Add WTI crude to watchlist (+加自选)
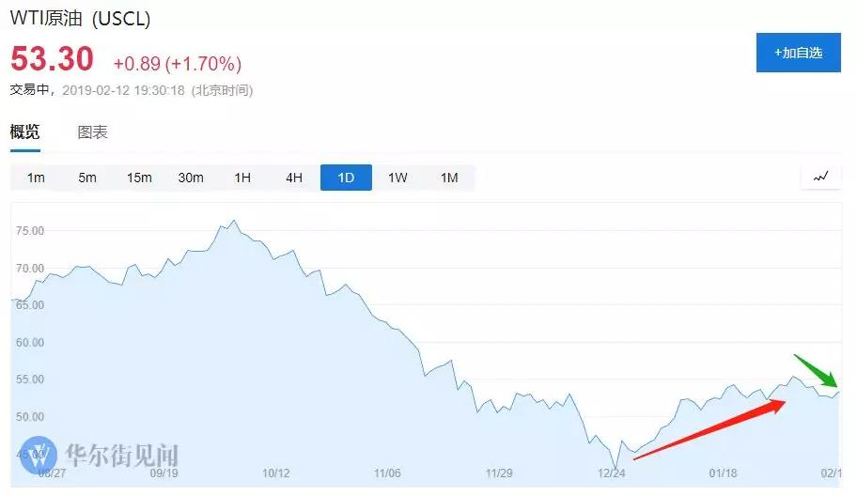857x496 pixels. point(798,53)
